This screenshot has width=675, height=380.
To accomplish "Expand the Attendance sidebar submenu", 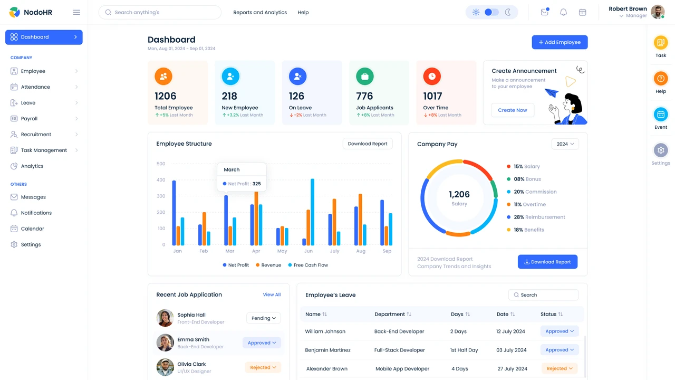I will (x=76, y=87).
